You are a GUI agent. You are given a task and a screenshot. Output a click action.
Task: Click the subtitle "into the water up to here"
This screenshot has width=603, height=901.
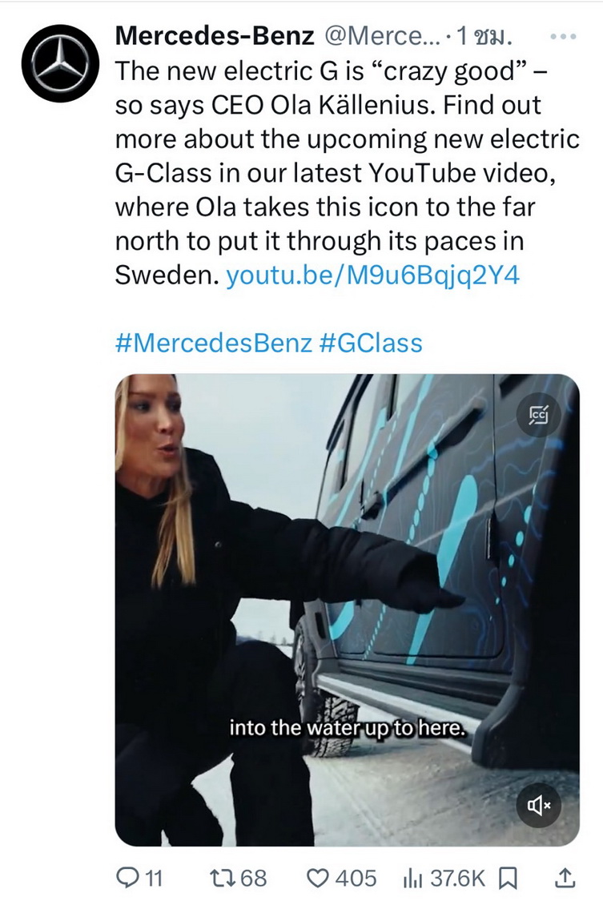click(353, 729)
